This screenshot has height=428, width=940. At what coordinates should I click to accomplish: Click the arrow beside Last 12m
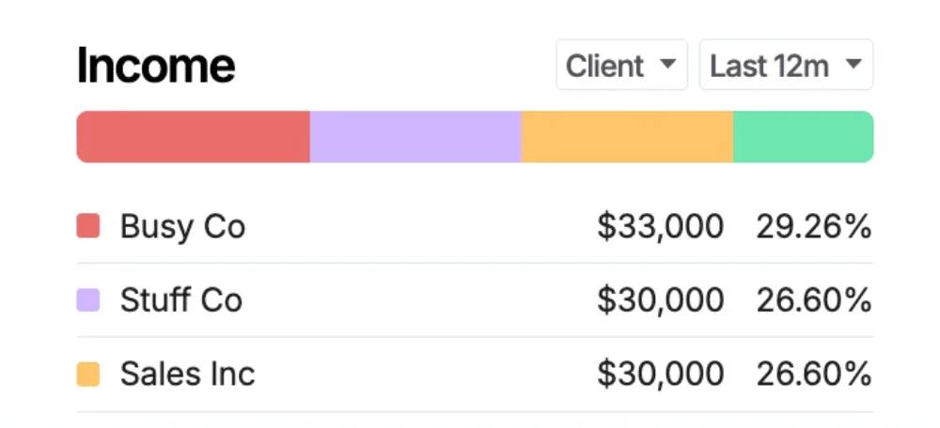(854, 64)
